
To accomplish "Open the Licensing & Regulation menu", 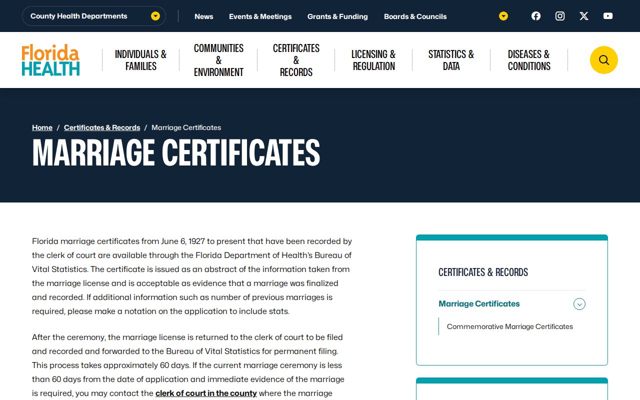I will point(373,60).
